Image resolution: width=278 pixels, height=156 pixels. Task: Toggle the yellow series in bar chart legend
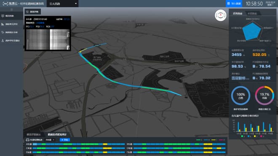pos(255,136)
